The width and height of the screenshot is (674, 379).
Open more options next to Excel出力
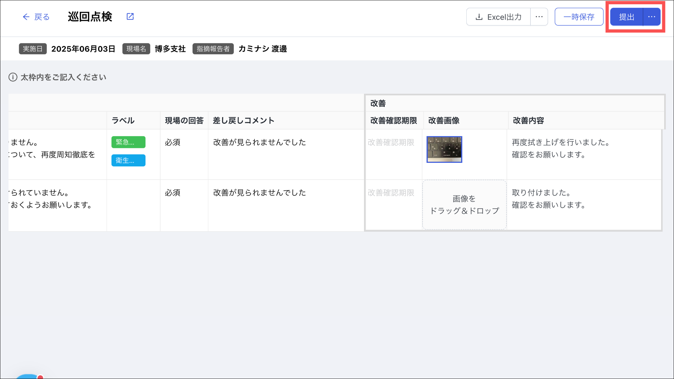point(539,17)
